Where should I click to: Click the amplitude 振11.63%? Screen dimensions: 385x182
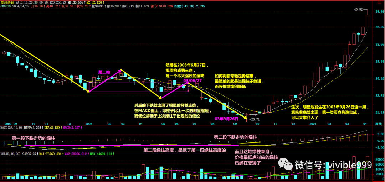coord(142,6)
